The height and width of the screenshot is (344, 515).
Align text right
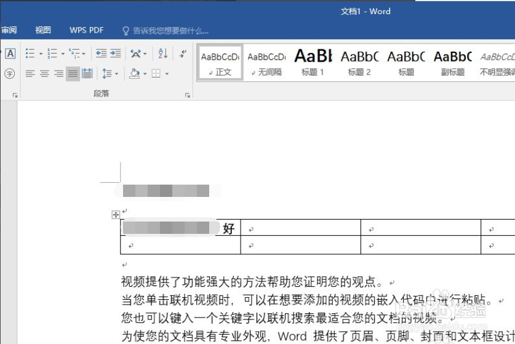[x=59, y=74]
